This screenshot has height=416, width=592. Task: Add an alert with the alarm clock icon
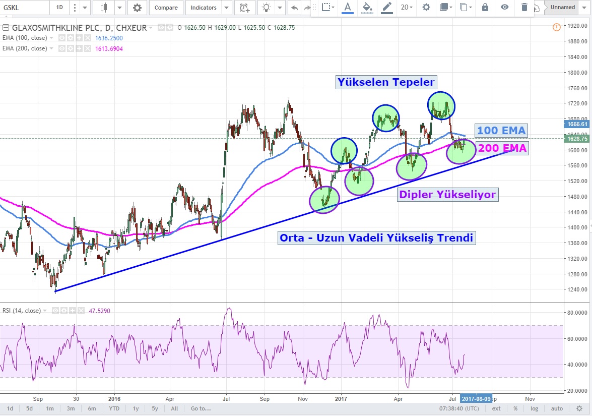click(244, 8)
